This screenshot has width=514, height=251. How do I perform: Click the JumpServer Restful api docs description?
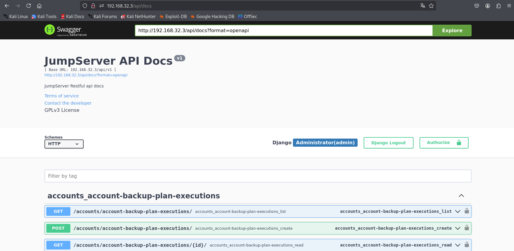point(74,86)
